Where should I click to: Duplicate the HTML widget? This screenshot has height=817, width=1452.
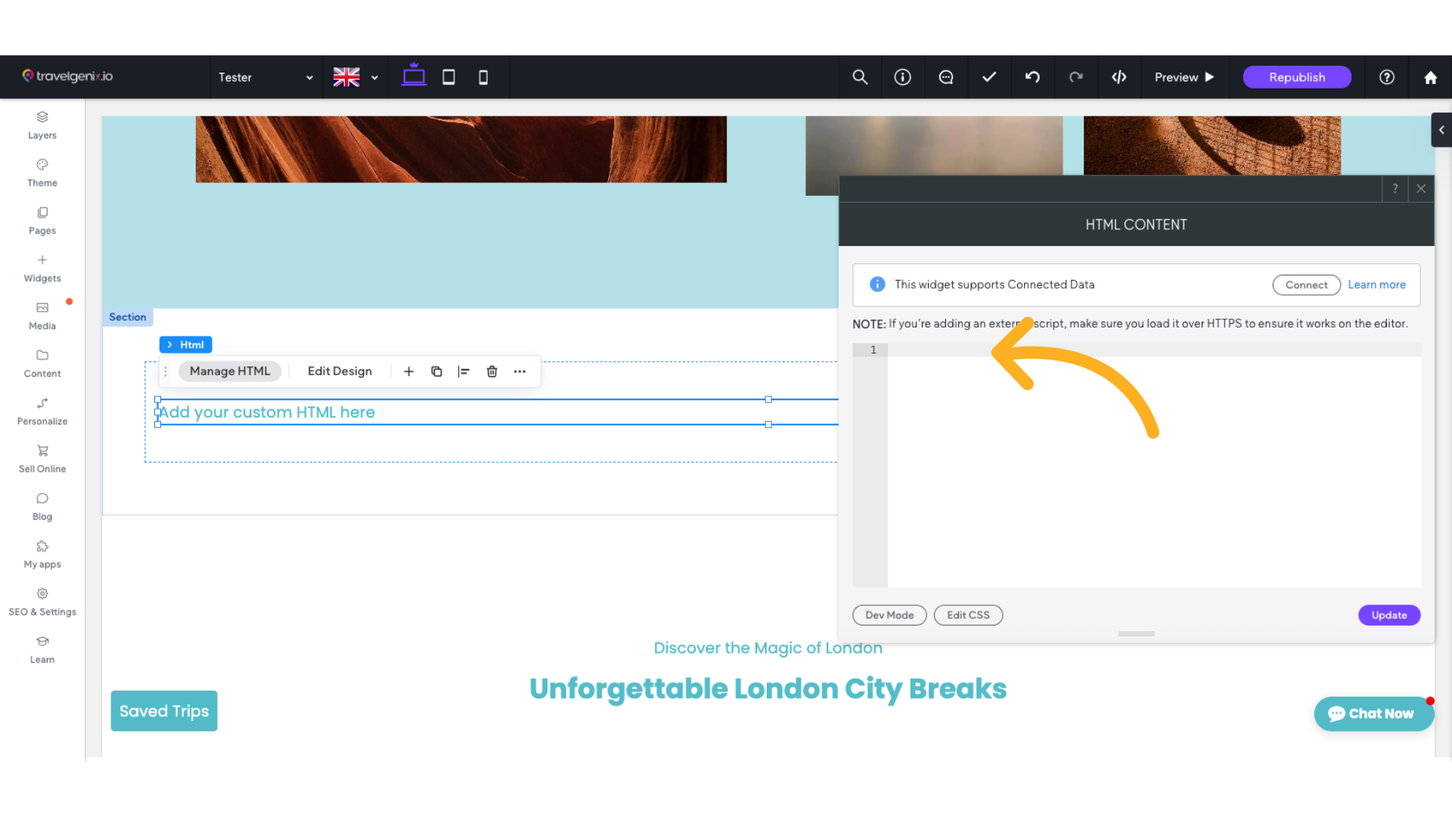[436, 371]
